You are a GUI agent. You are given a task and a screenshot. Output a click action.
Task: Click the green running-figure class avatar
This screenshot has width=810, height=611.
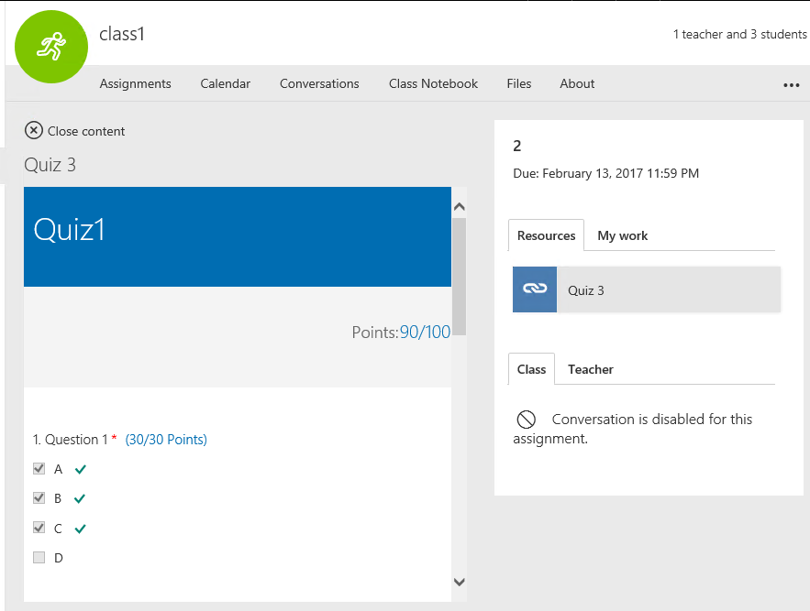(x=51, y=47)
